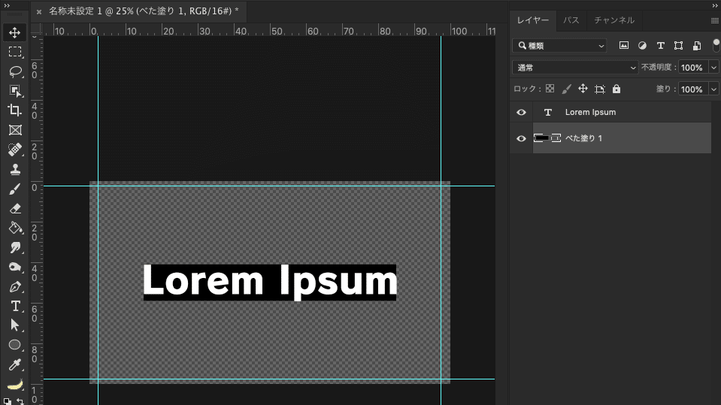Select the Clone Stamp tool

(15, 169)
